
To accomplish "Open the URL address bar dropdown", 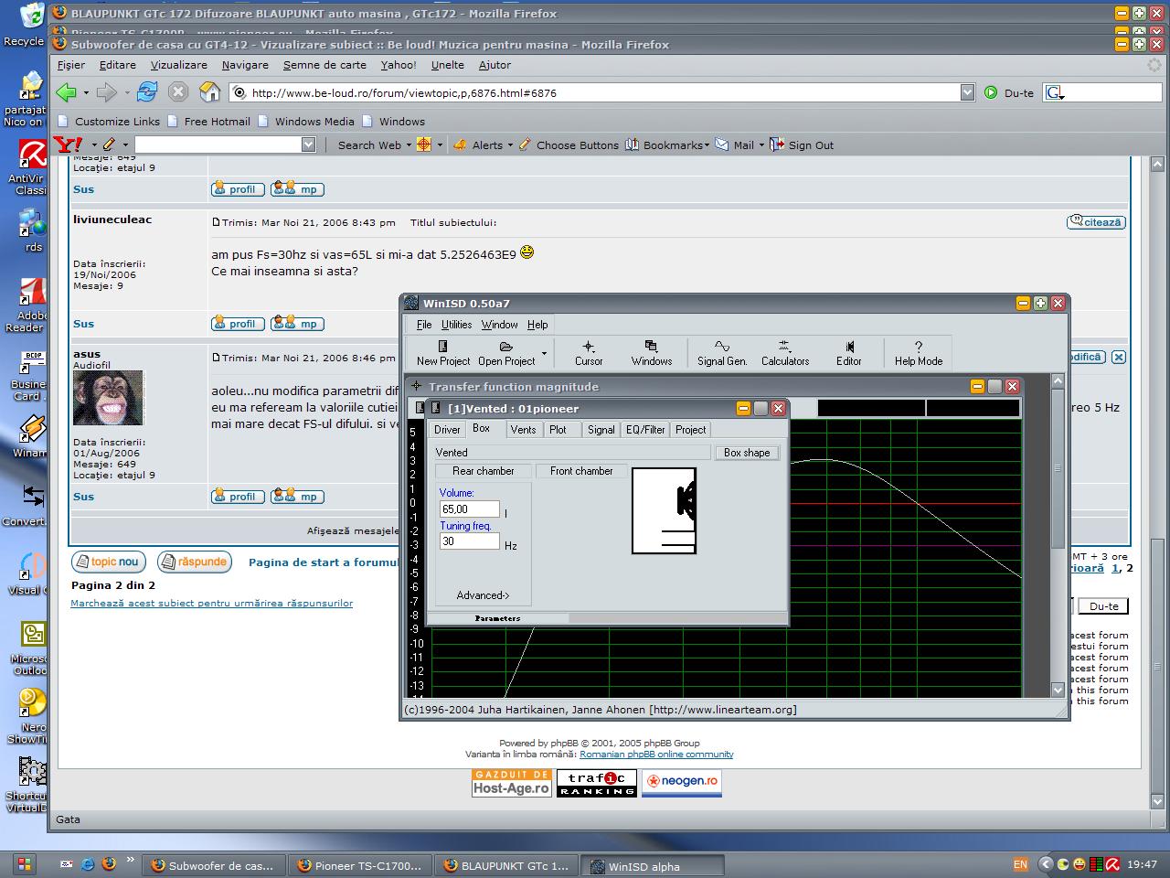I will coord(967,92).
